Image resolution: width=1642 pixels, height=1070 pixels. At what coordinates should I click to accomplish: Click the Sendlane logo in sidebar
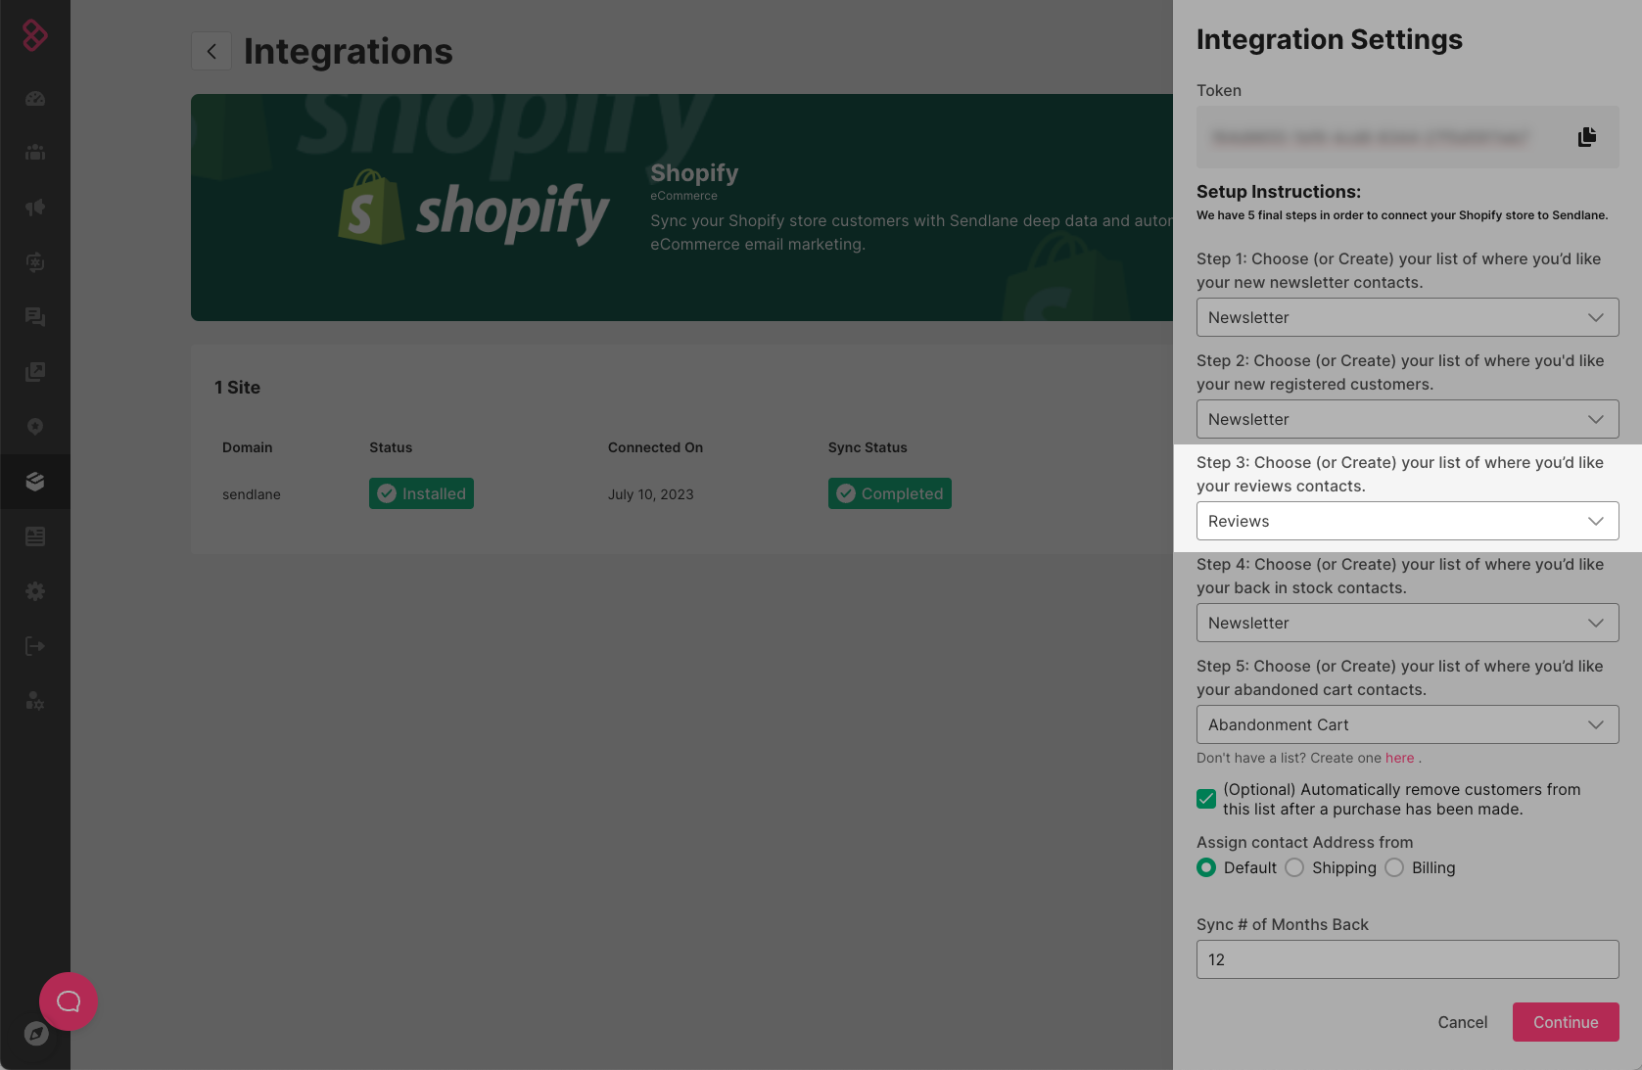pyautogui.click(x=35, y=35)
